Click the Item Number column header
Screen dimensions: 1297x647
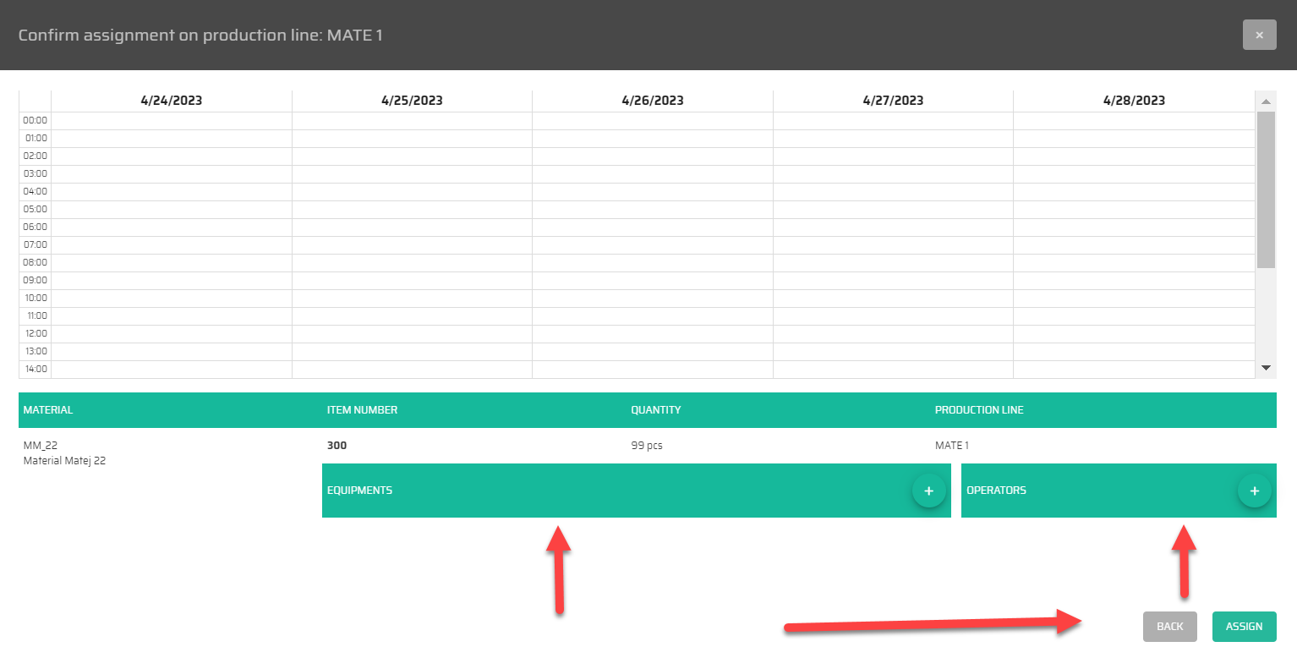point(362,410)
